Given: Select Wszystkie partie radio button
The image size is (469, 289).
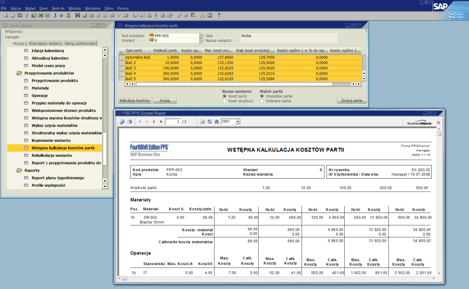Looking at the screenshot, I should click(x=262, y=96).
